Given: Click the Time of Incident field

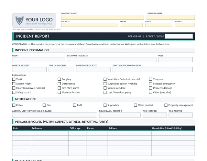Looking at the screenshot, I should point(61,69).
